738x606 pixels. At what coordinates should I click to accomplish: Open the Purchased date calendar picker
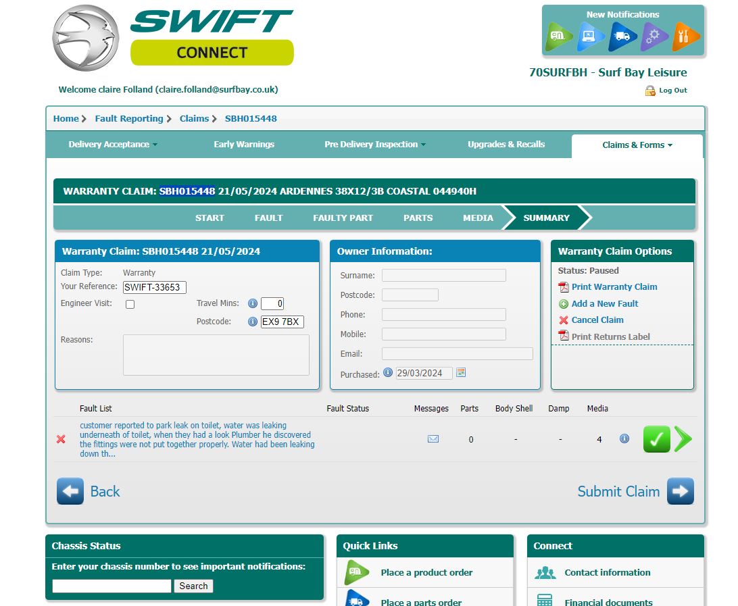pyautogui.click(x=461, y=373)
